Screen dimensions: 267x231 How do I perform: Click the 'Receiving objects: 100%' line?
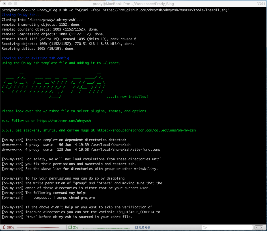click(68, 44)
